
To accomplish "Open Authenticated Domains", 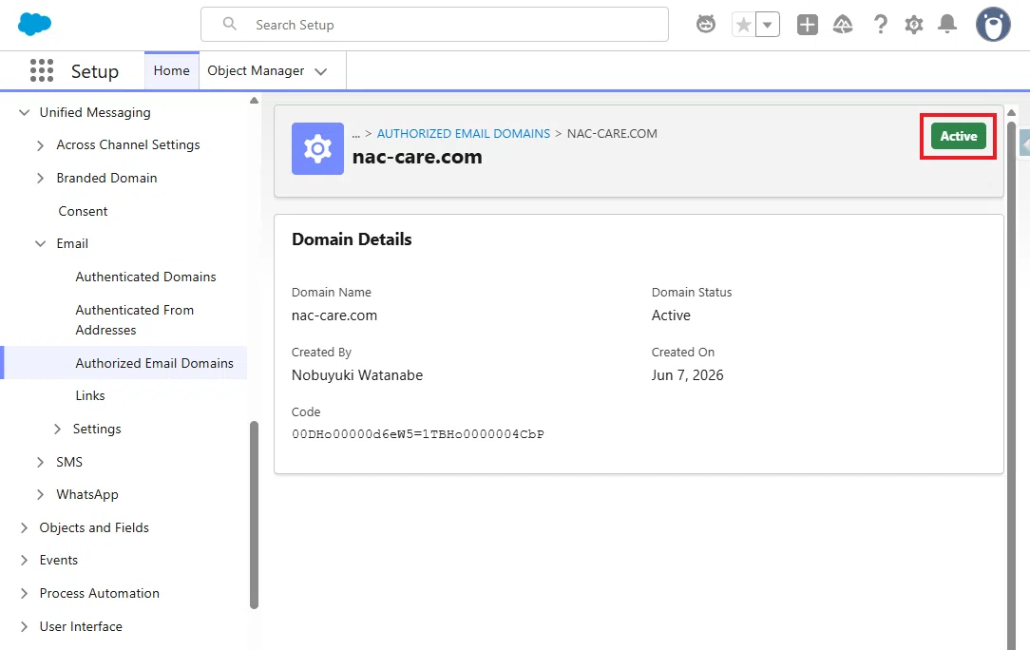I will [145, 277].
